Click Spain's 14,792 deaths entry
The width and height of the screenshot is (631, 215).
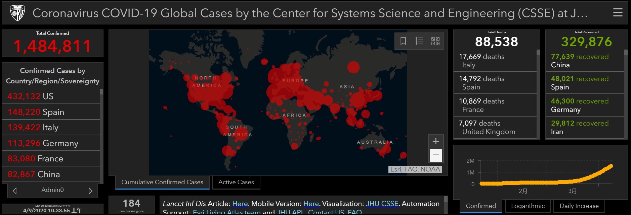pos(495,83)
